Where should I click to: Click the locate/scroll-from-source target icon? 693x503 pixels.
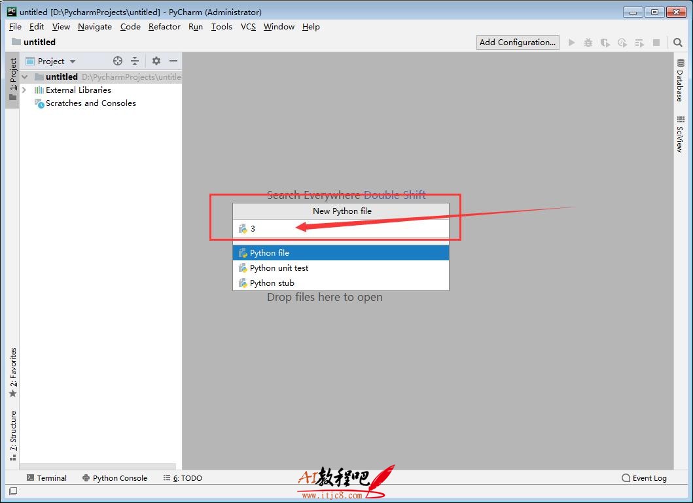click(118, 61)
